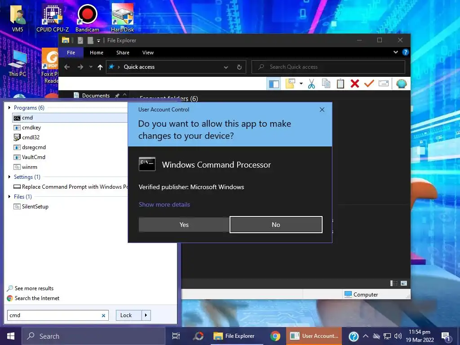Screen dimensions: 460x345
Task: Open the View tab in File Explorer
Action: 148,53
